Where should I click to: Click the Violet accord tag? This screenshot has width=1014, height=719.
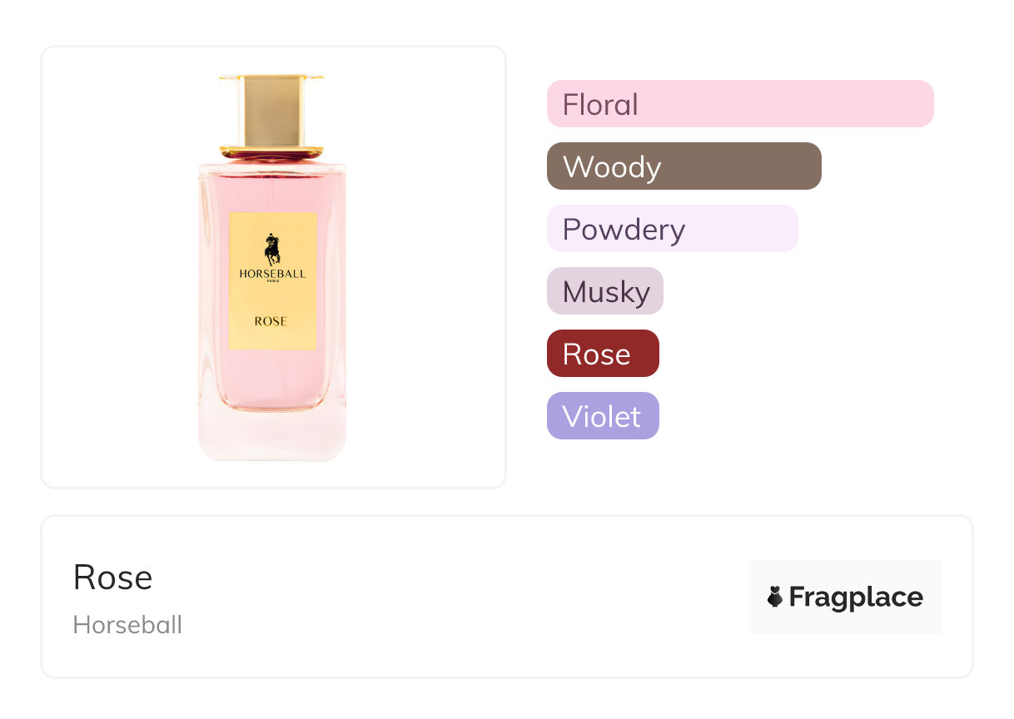(x=603, y=416)
